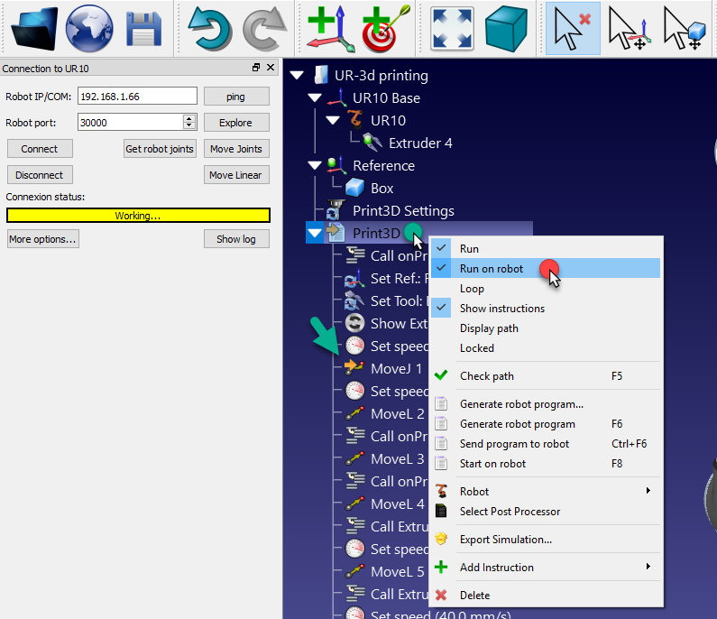Collapse the Reference tree node
The image size is (717, 619).
click(315, 166)
